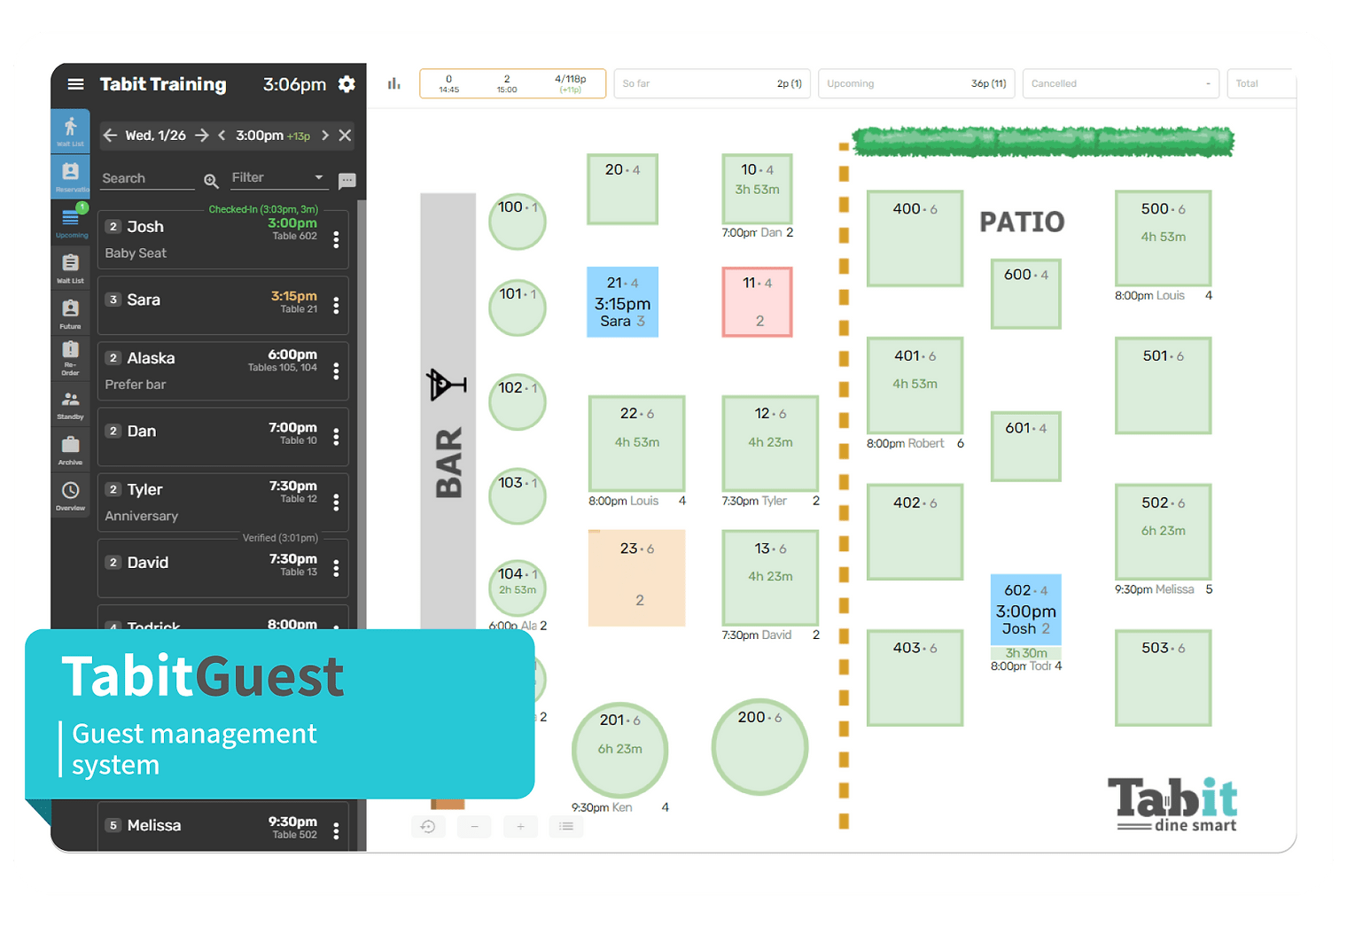This screenshot has height=927, width=1347.
Task: Open the messages chat icon
Action: click(347, 181)
